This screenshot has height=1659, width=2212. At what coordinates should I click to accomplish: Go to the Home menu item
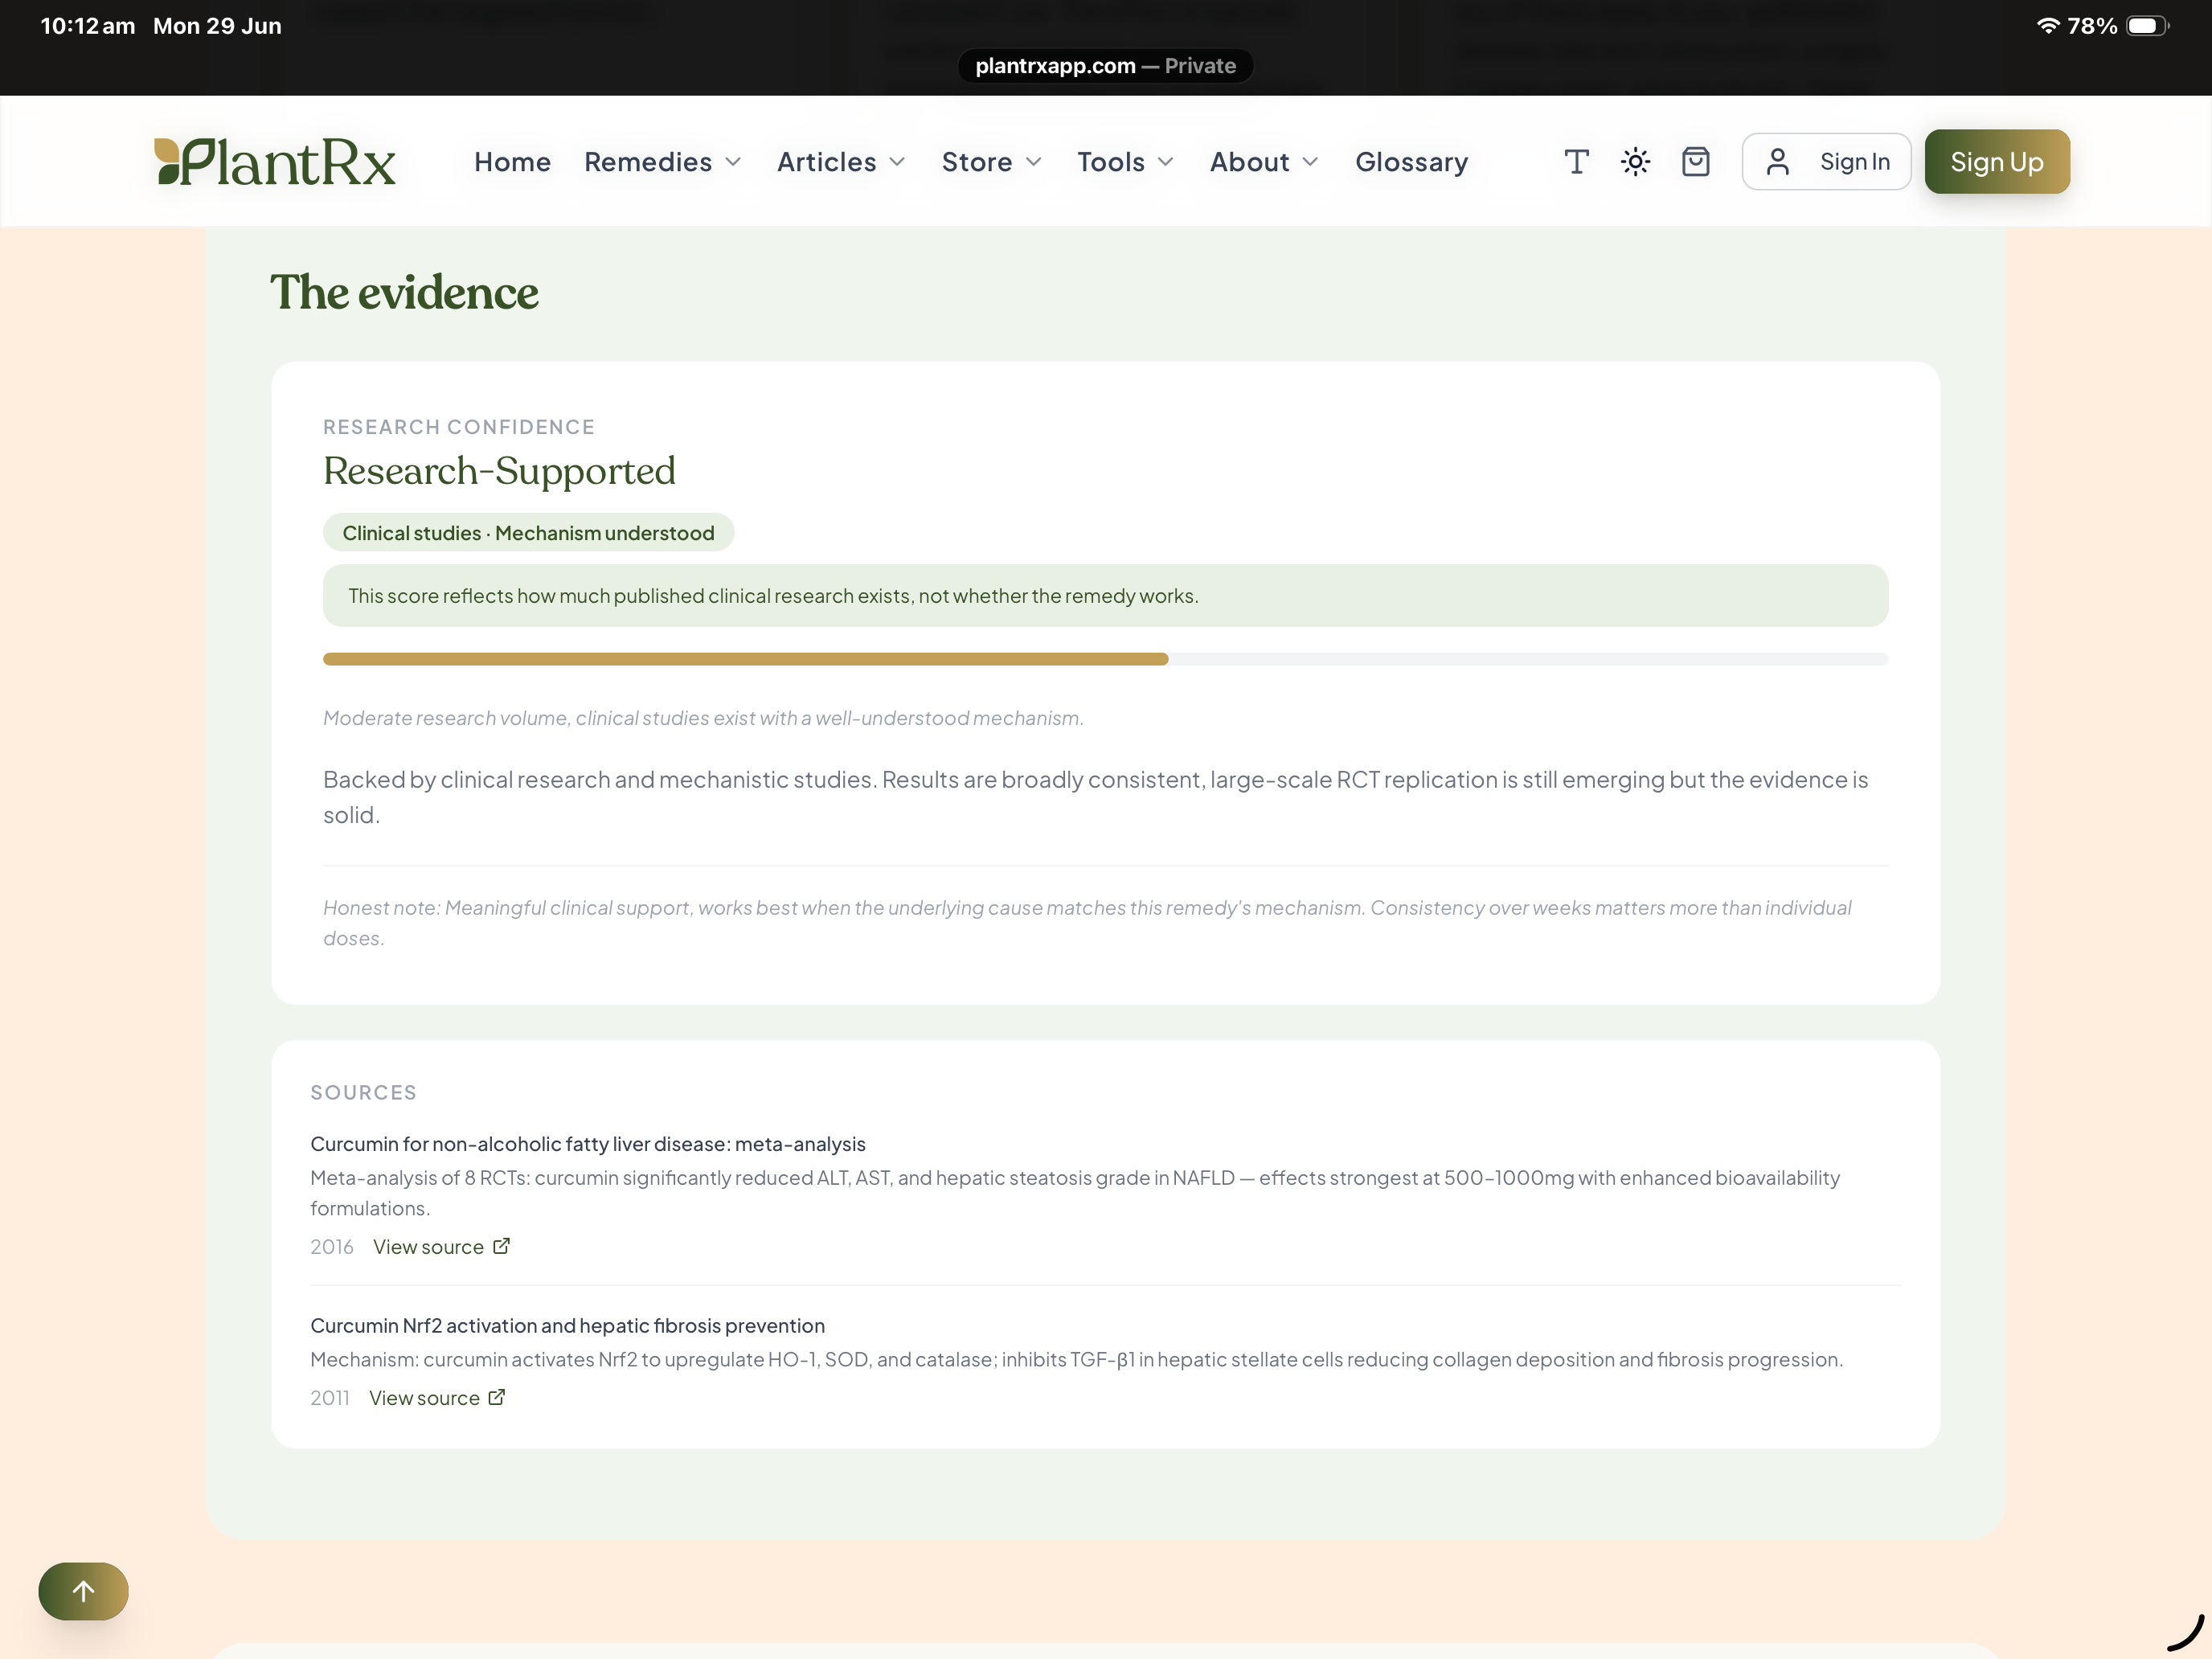[x=512, y=162]
